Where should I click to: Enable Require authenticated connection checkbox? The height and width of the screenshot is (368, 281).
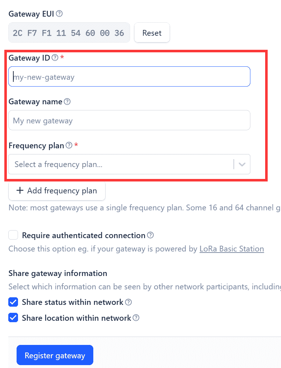coord(13,235)
